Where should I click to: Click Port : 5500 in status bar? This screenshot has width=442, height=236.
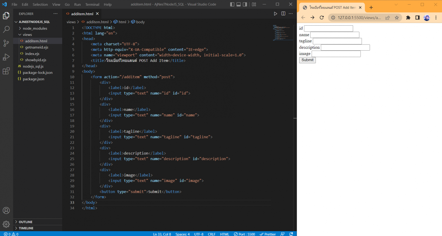[x=244, y=234]
